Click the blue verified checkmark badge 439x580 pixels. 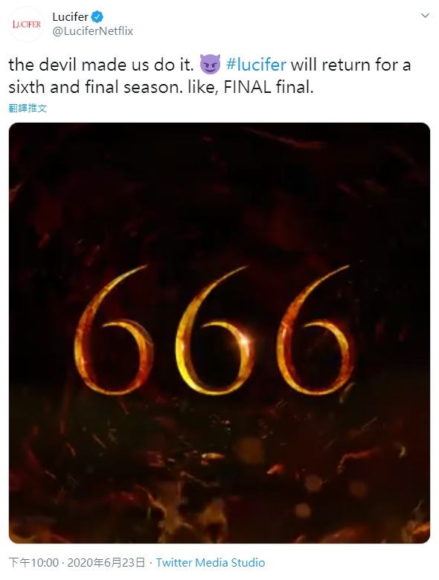[97, 16]
